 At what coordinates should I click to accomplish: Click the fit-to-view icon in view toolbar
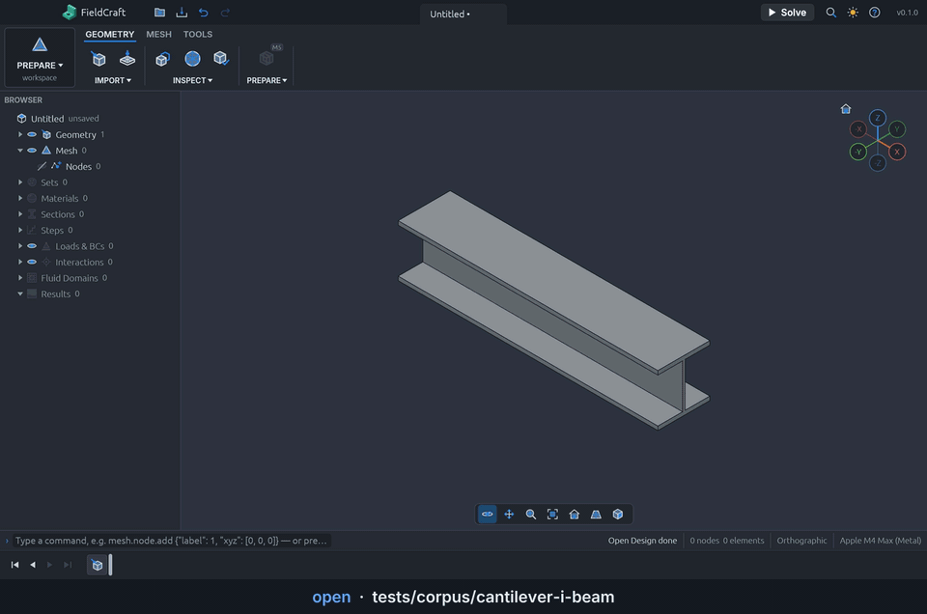[x=552, y=515]
